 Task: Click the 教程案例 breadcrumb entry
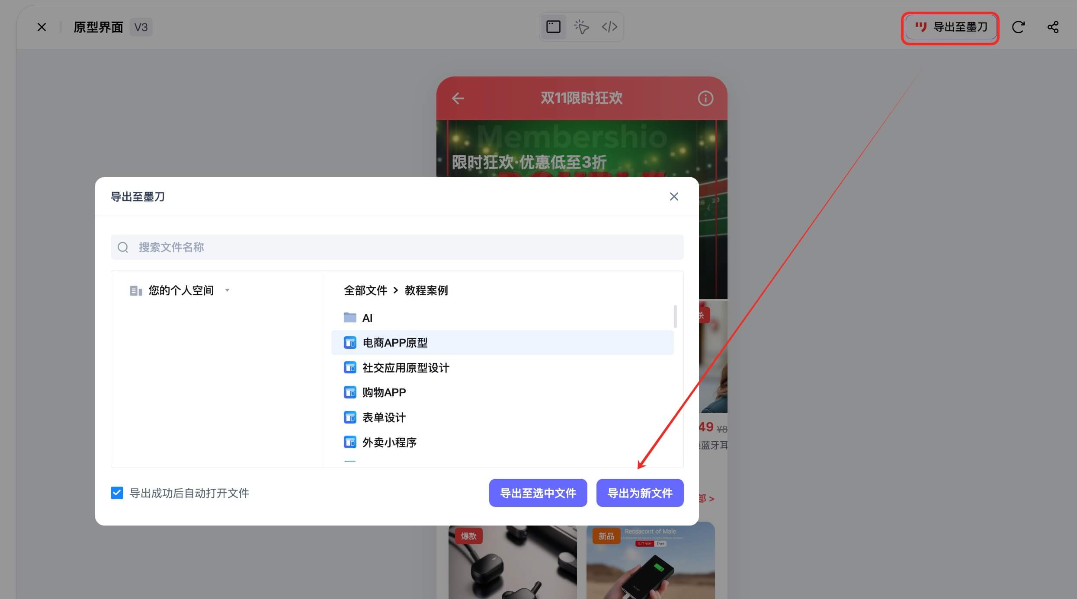(426, 290)
